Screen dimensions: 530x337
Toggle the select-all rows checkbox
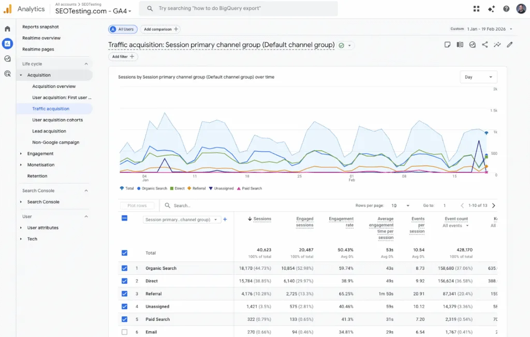(x=124, y=218)
